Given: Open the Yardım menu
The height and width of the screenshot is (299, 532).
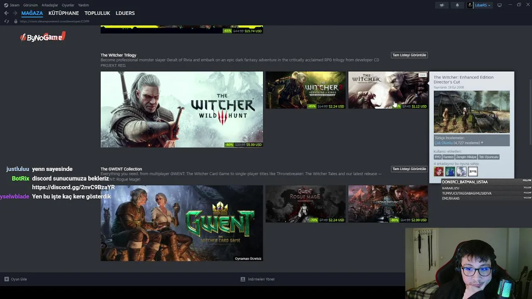Looking at the screenshot, I should click(84, 5).
